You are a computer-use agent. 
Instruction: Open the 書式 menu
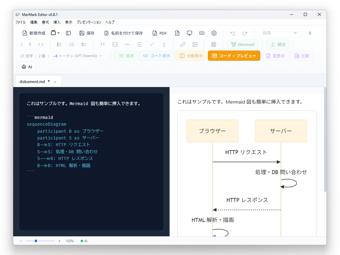click(x=45, y=22)
